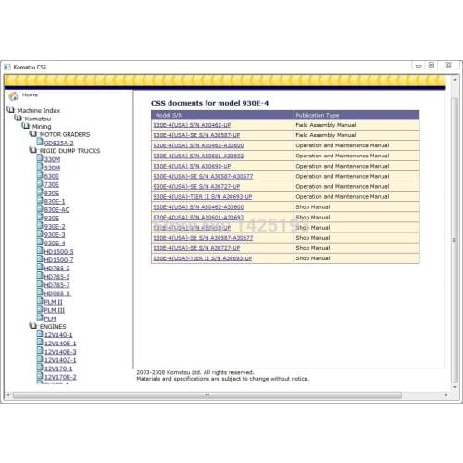The height and width of the screenshot is (463, 463).
Task: Open SE S/N A30587-A30677 Operation and Maintenance link
Action: [x=203, y=176]
